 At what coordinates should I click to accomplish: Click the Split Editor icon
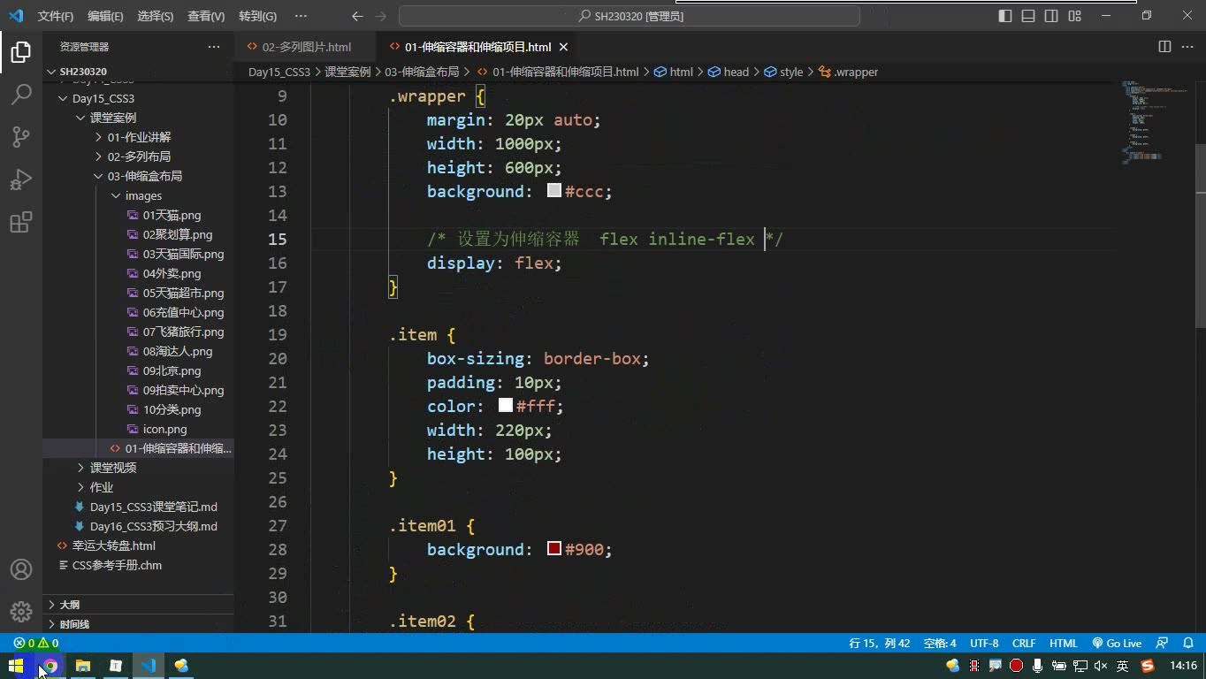coord(1164,47)
